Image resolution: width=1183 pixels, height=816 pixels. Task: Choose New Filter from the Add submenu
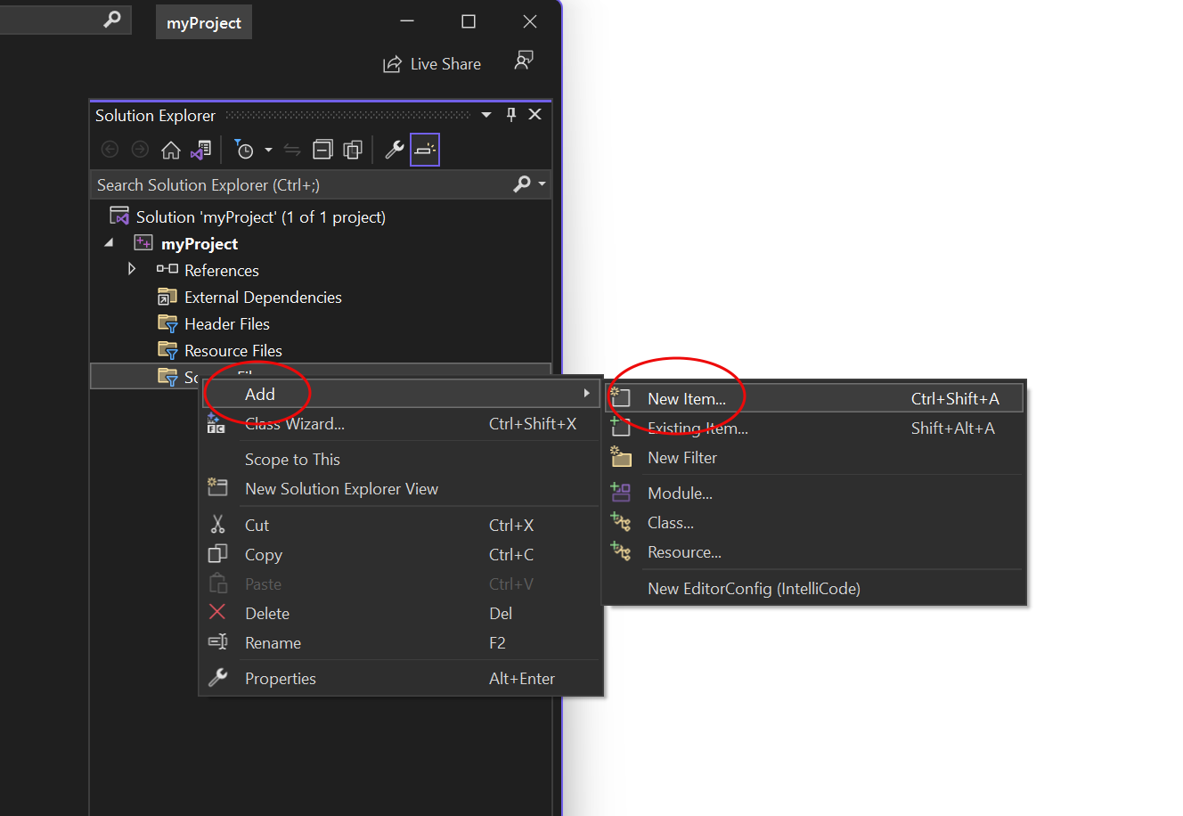(814, 458)
